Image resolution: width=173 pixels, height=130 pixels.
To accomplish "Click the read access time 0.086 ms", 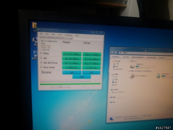I will tap(71, 67).
